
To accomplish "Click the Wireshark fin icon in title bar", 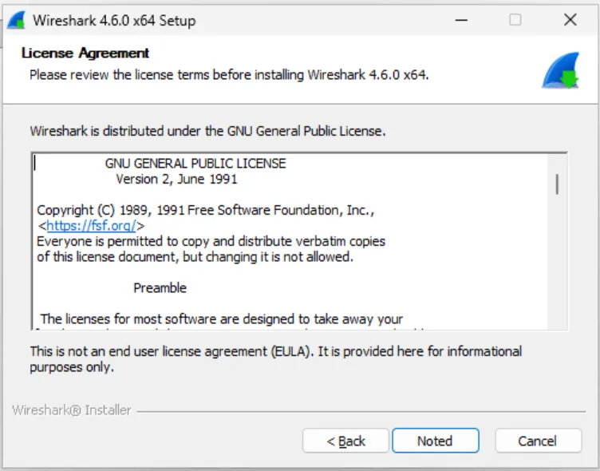I will (16, 20).
